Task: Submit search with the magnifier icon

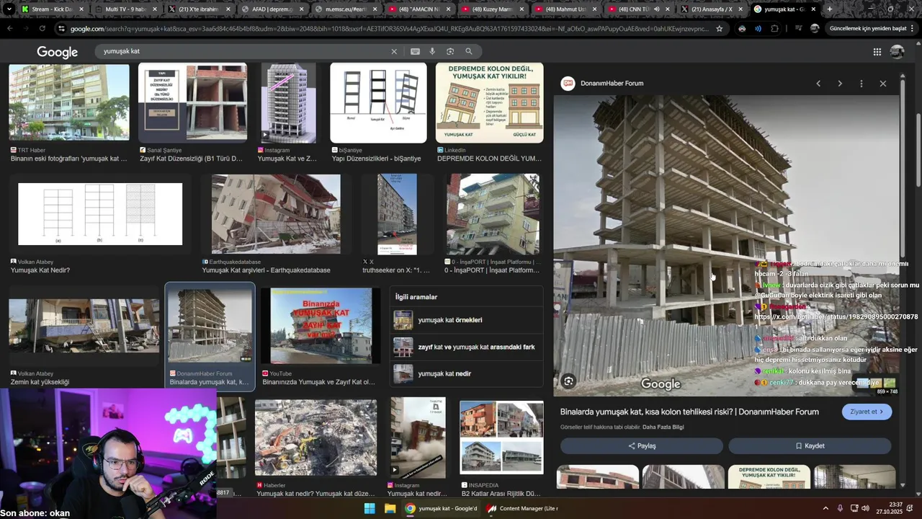Action: coord(469,51)
